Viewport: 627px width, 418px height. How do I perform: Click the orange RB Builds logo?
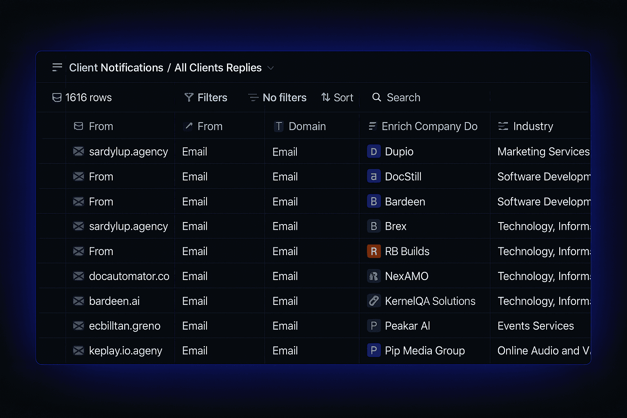374,251
